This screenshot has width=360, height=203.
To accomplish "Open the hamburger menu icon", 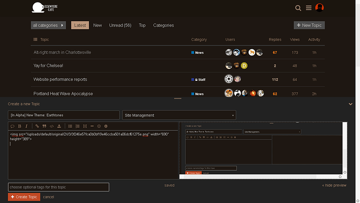I will click(x=308, y=8).
